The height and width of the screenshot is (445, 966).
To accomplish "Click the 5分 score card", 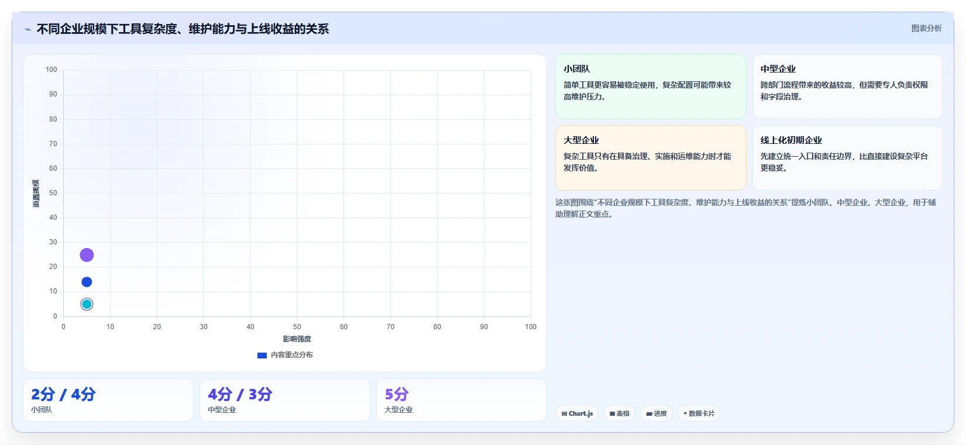I will tap(462, 400).
